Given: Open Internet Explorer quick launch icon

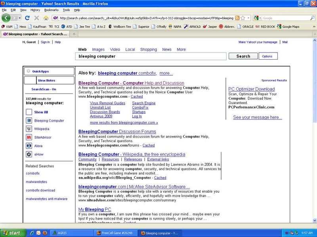Looking at the screenshot, I should click(32, 233).
